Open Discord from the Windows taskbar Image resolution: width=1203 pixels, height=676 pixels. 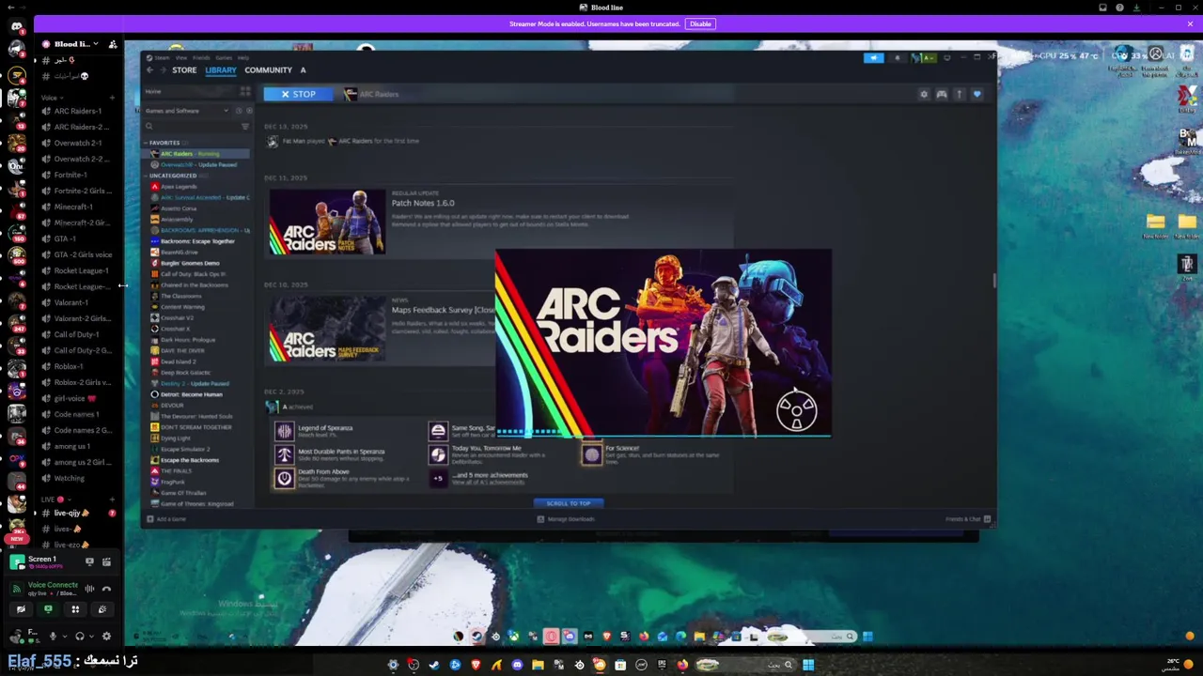[x=517, y=665]
